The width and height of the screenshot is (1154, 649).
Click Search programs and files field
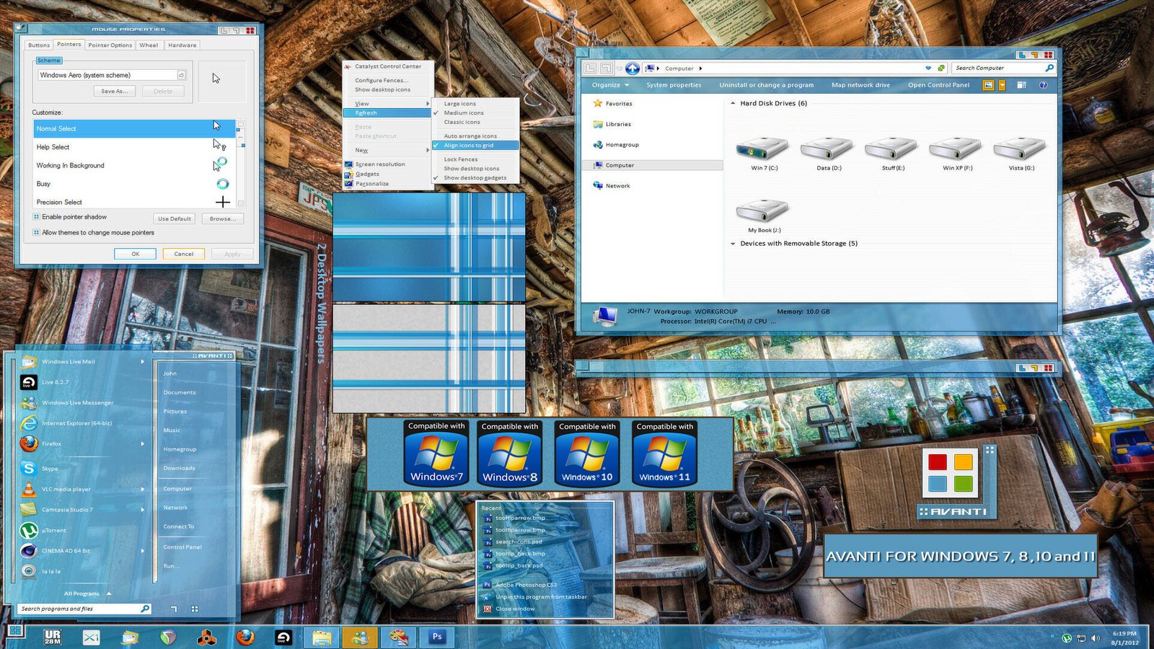pyautogui.click(x=84, y=609)
